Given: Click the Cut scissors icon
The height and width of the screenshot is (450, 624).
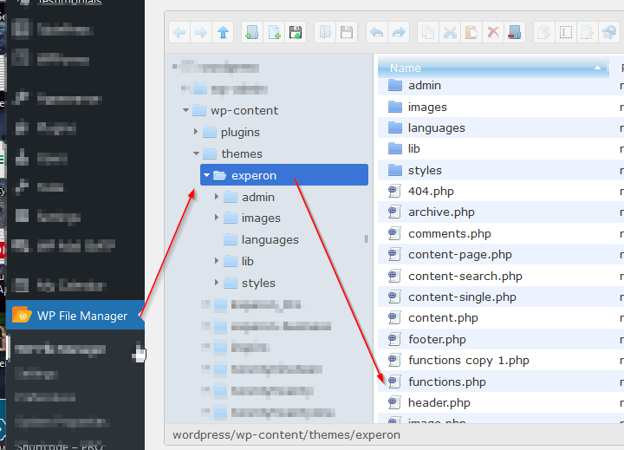Looking at the screenshot, I should [450, 32].
